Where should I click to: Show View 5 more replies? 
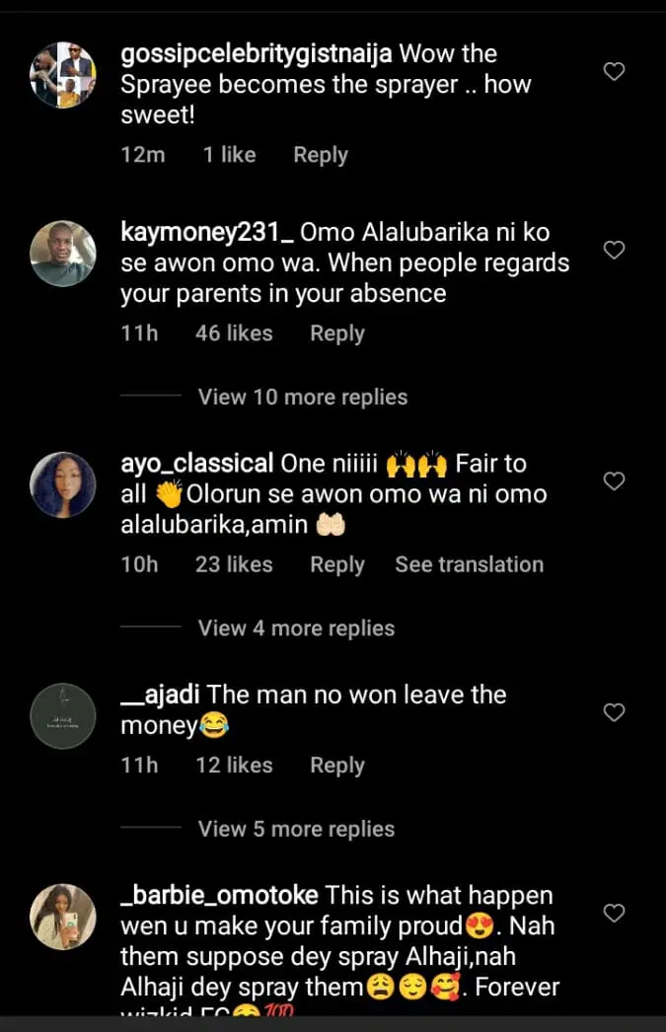coord(296,830)
